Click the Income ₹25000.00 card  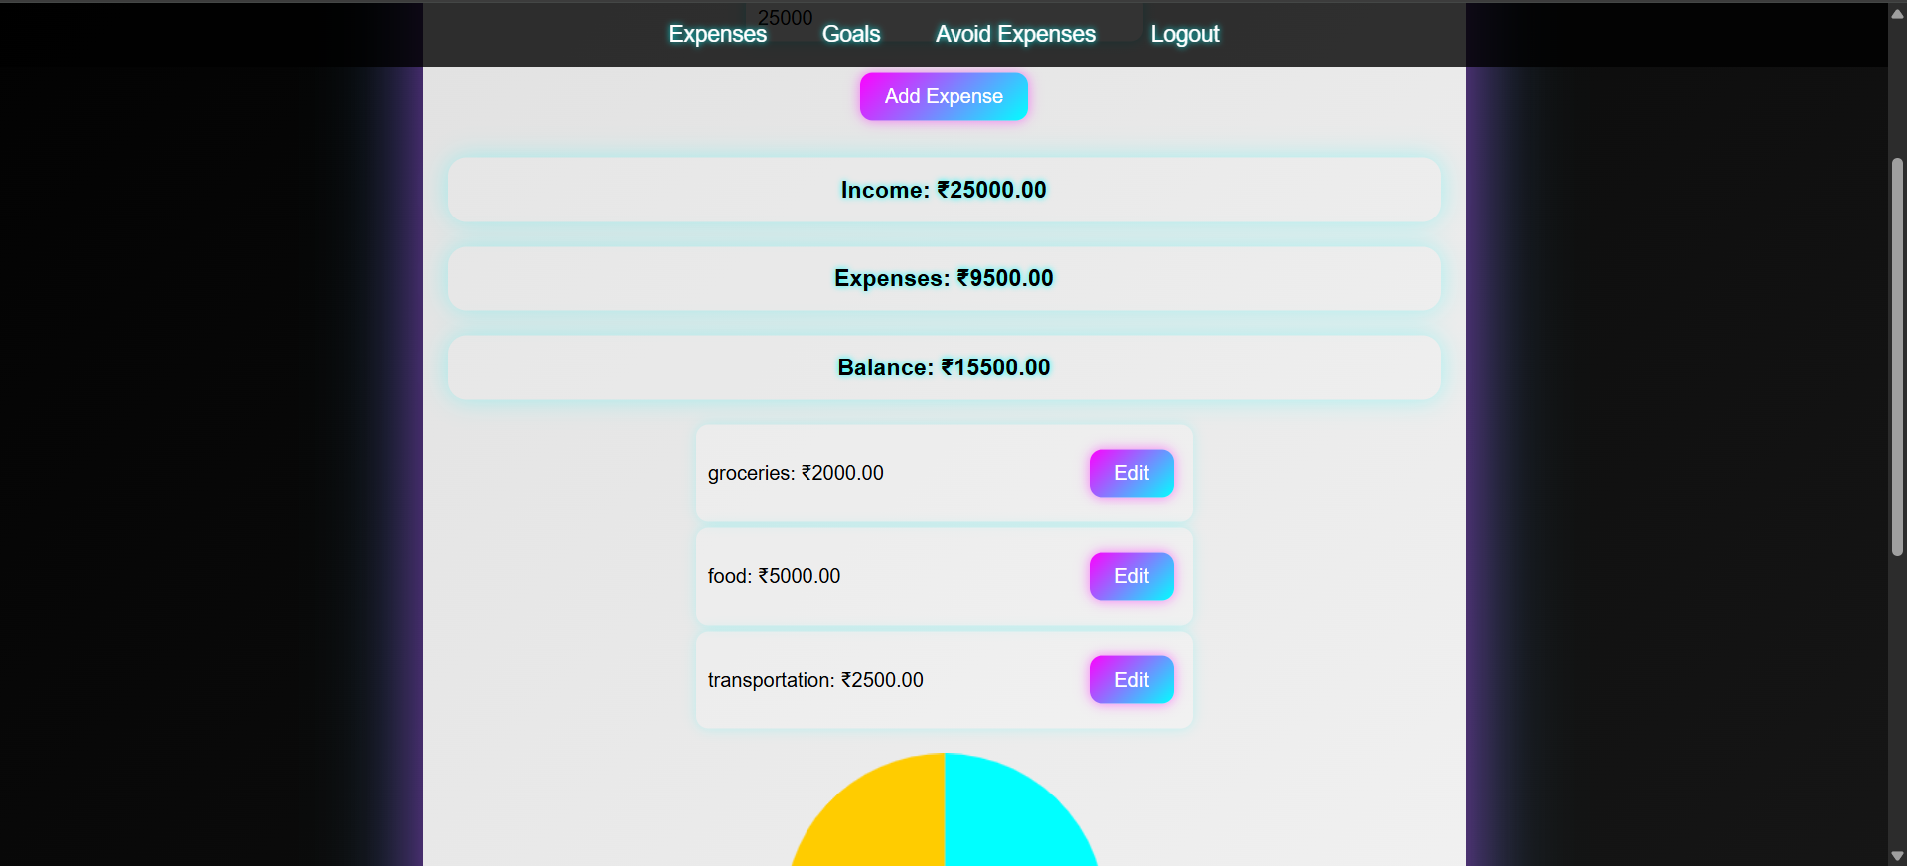pos(944,190)
